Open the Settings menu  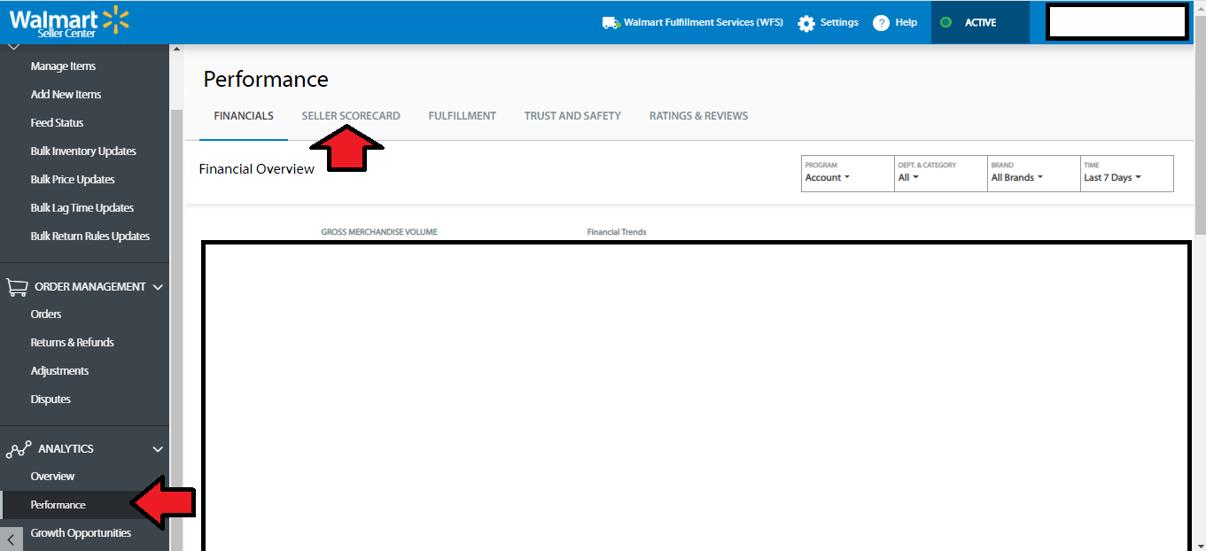[x=839, y=23]
